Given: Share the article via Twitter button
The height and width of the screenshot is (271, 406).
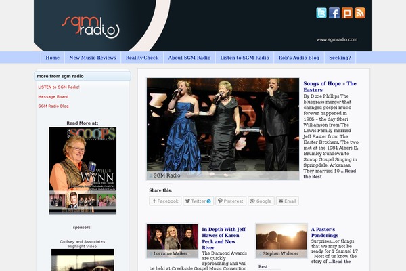Looking at the screenshot, I should 198,201.
